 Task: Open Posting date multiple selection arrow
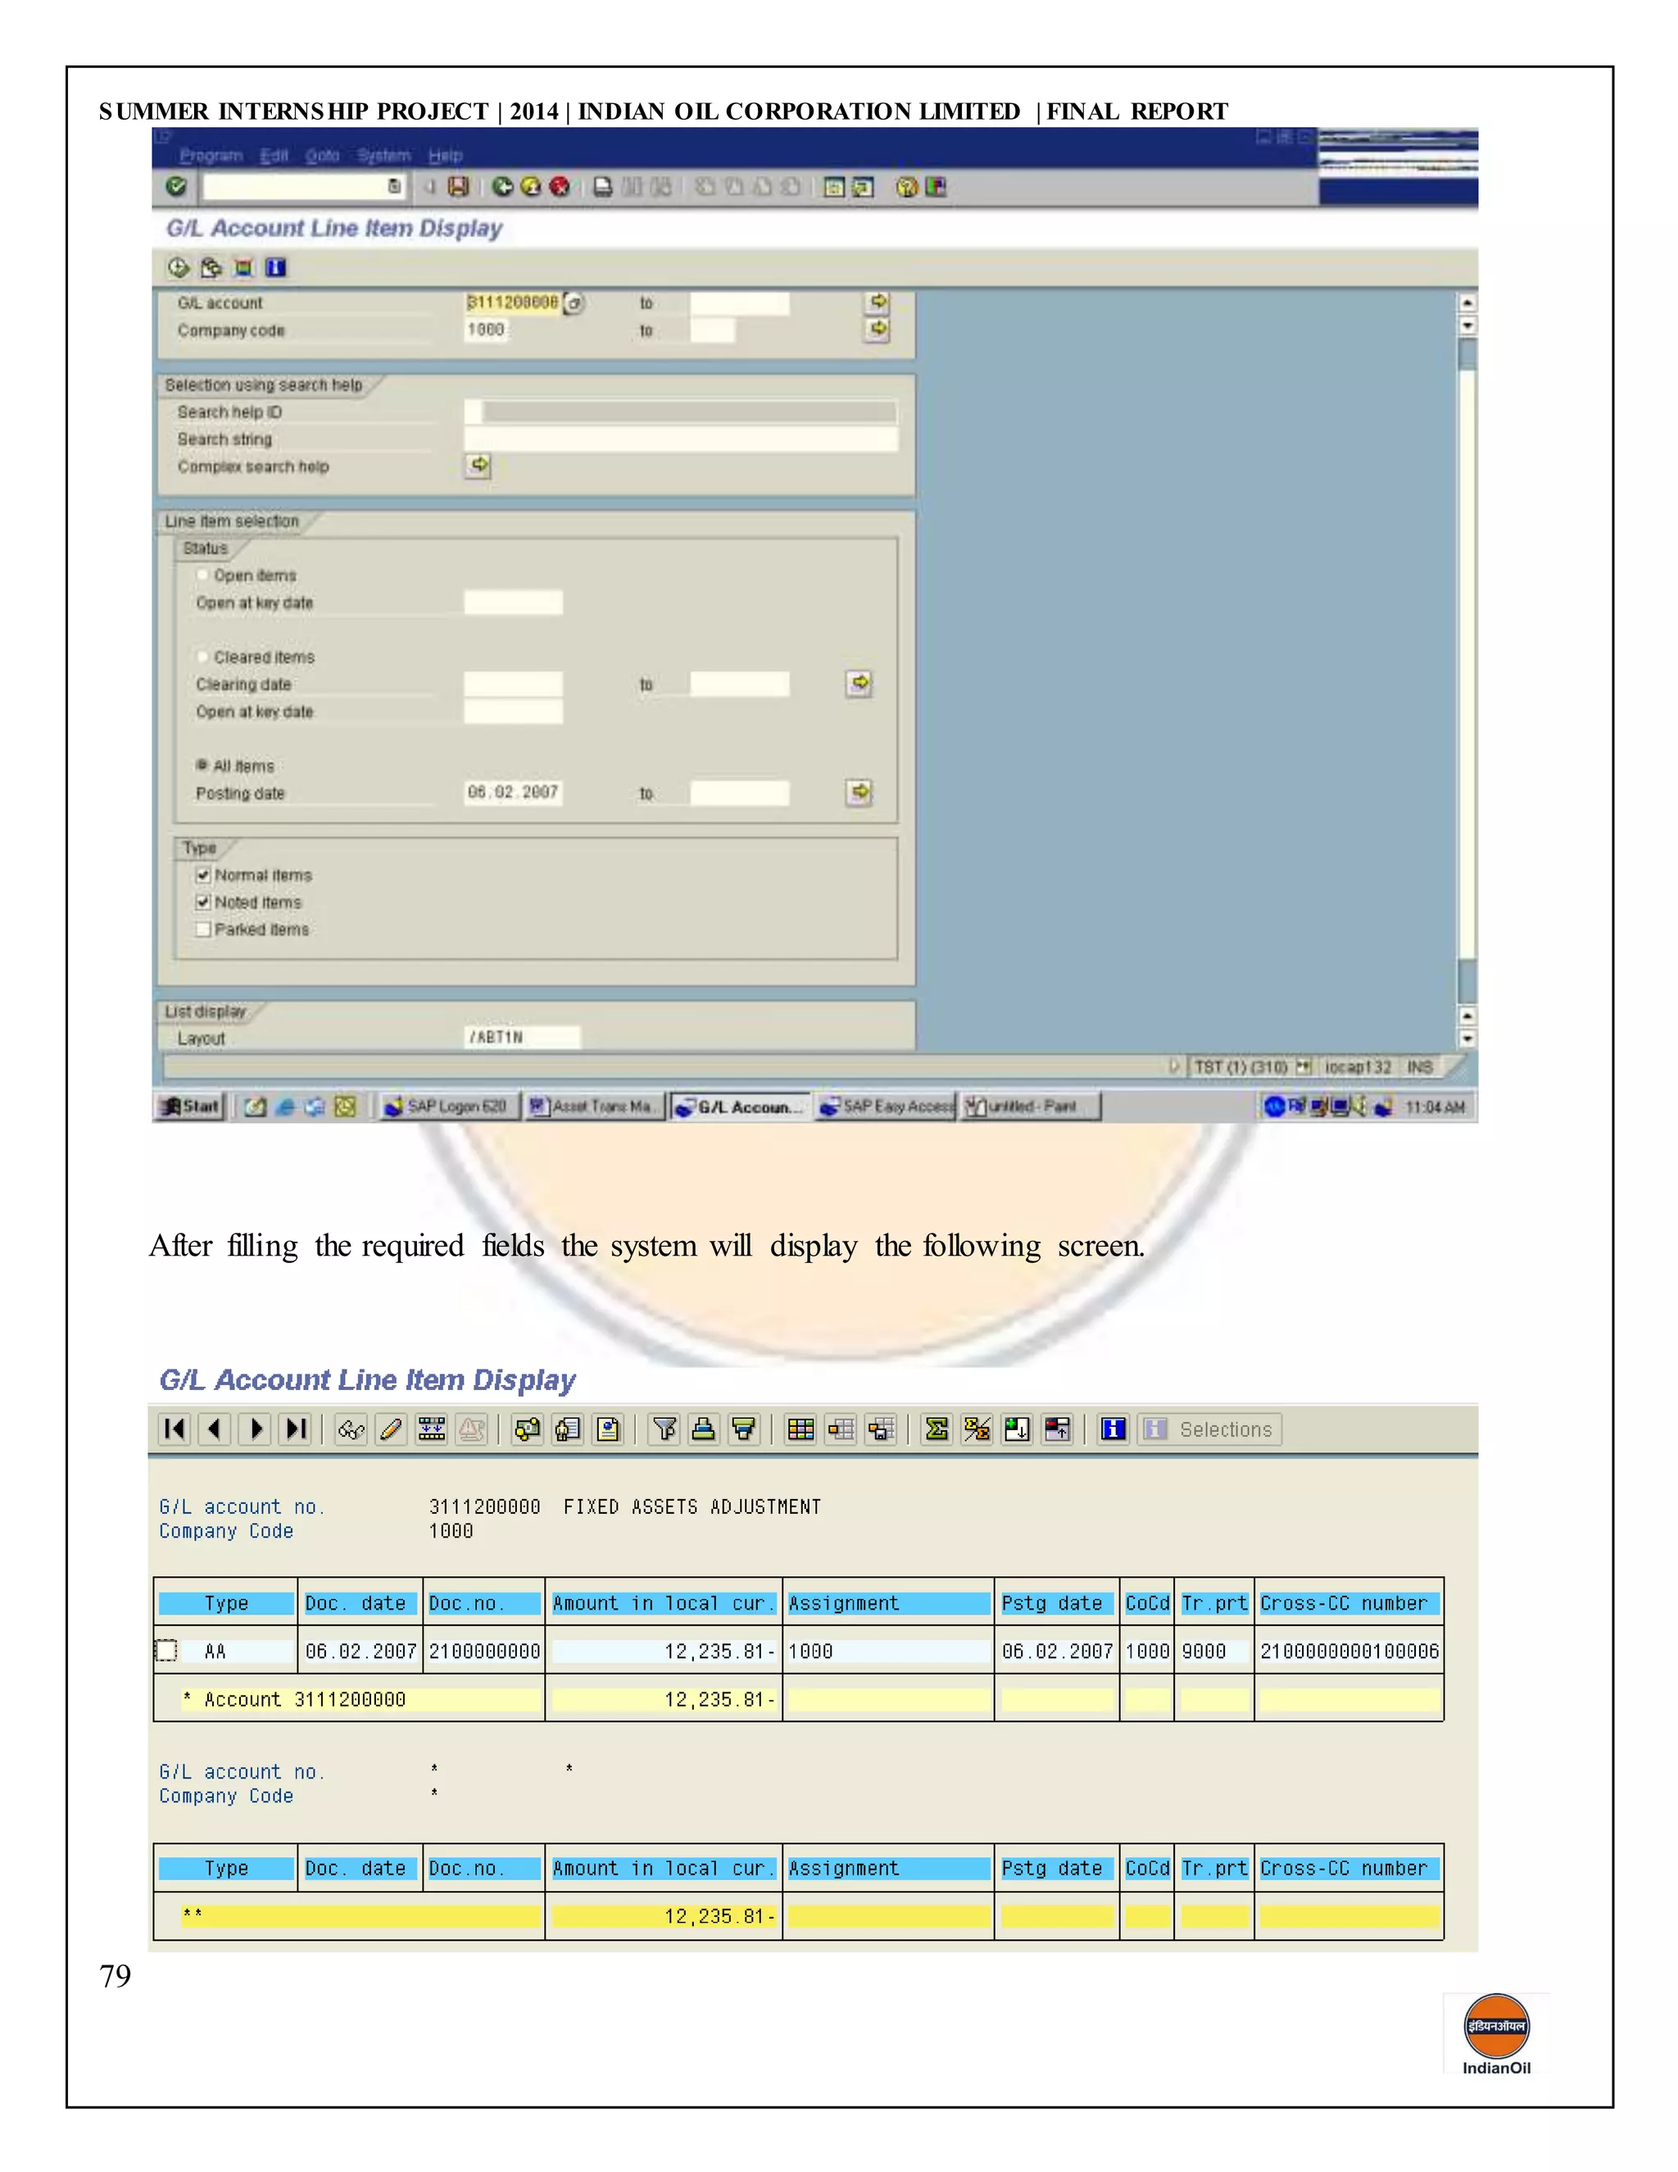pos(859,793)
